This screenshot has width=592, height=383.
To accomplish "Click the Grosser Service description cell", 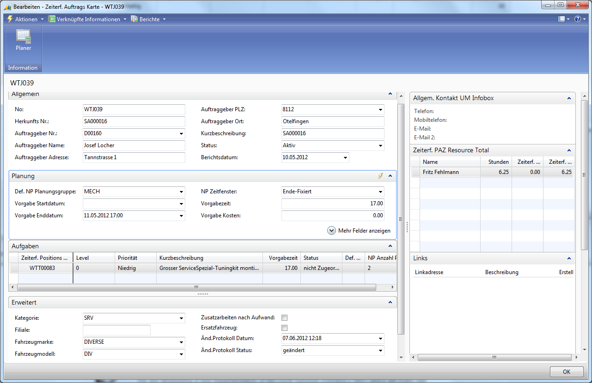I will point(209,268).
